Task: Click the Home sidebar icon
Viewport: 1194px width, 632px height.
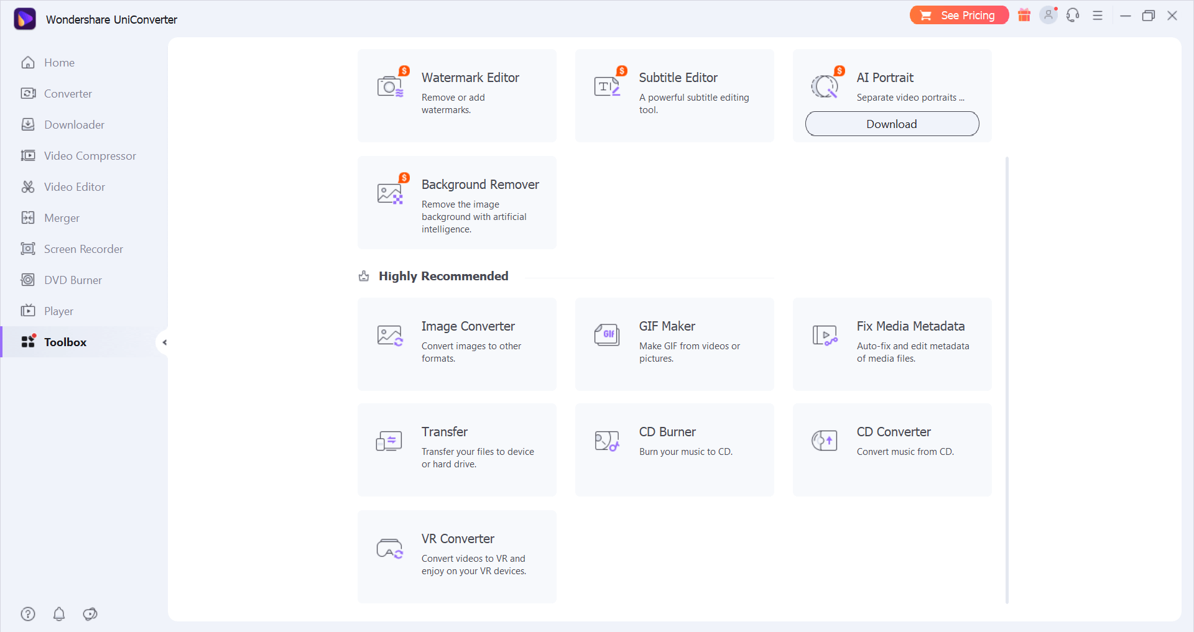Action: [x=28, y=62]
